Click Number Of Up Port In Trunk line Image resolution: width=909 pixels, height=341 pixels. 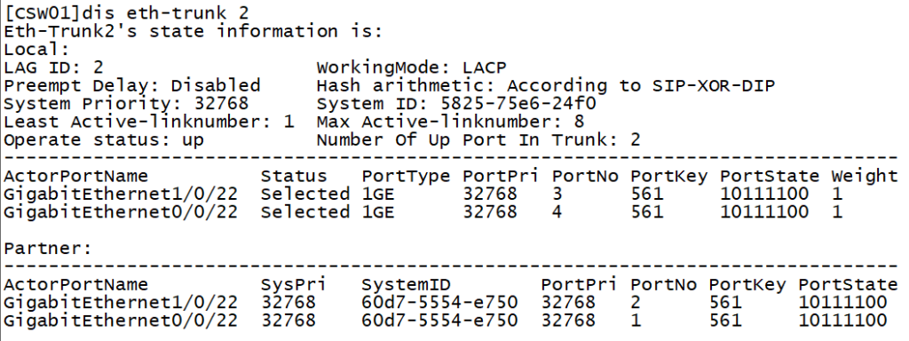pos(478,139)
